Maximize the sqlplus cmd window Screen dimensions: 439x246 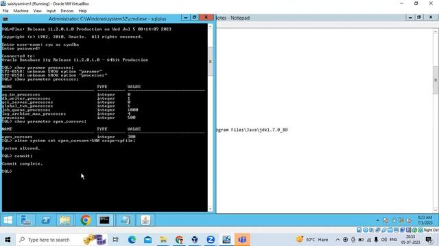click(194, 18)
